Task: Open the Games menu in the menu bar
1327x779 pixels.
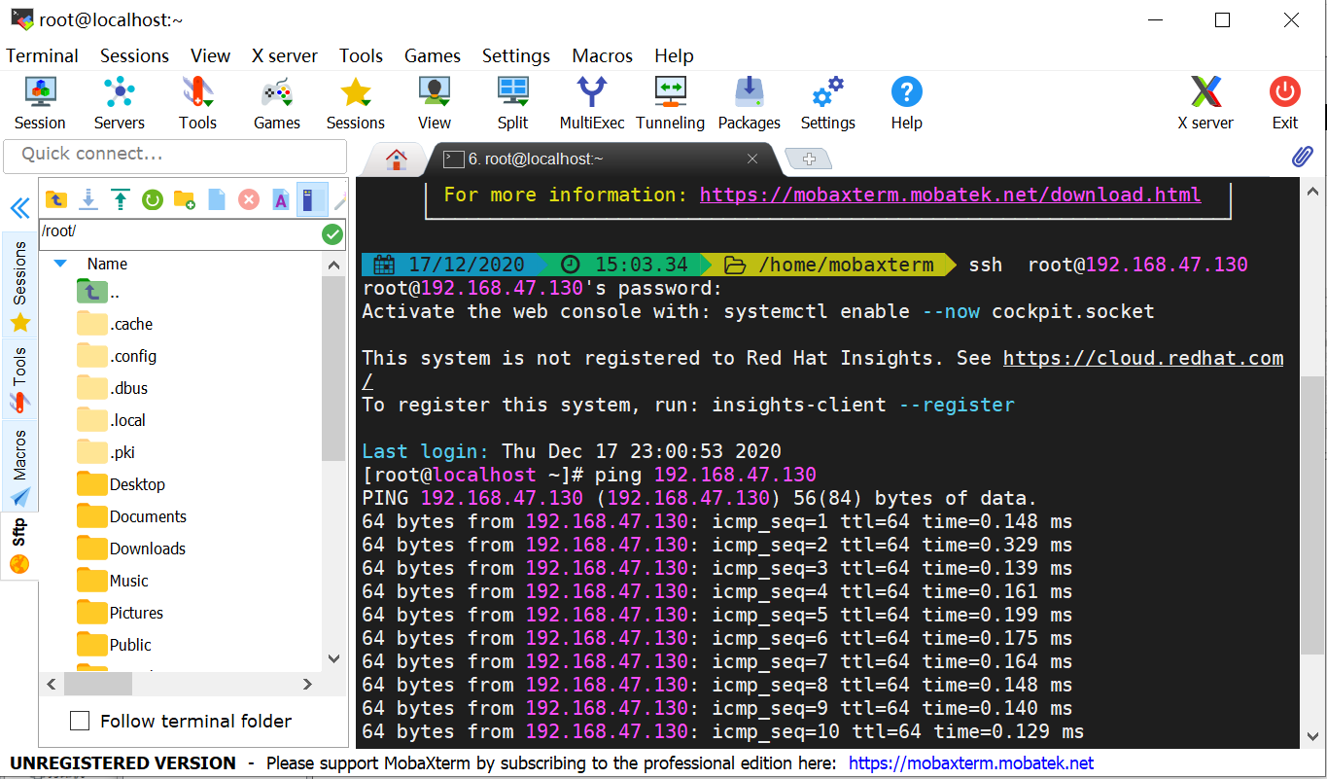Action: coord(433,55)
